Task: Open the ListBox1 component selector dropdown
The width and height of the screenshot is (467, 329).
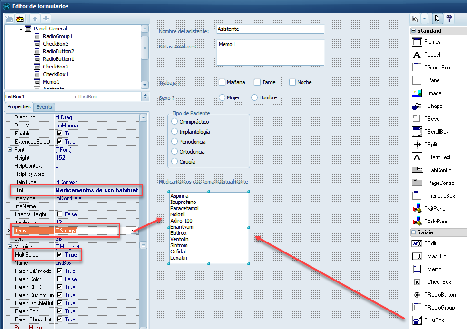Action: click(145, 97)
